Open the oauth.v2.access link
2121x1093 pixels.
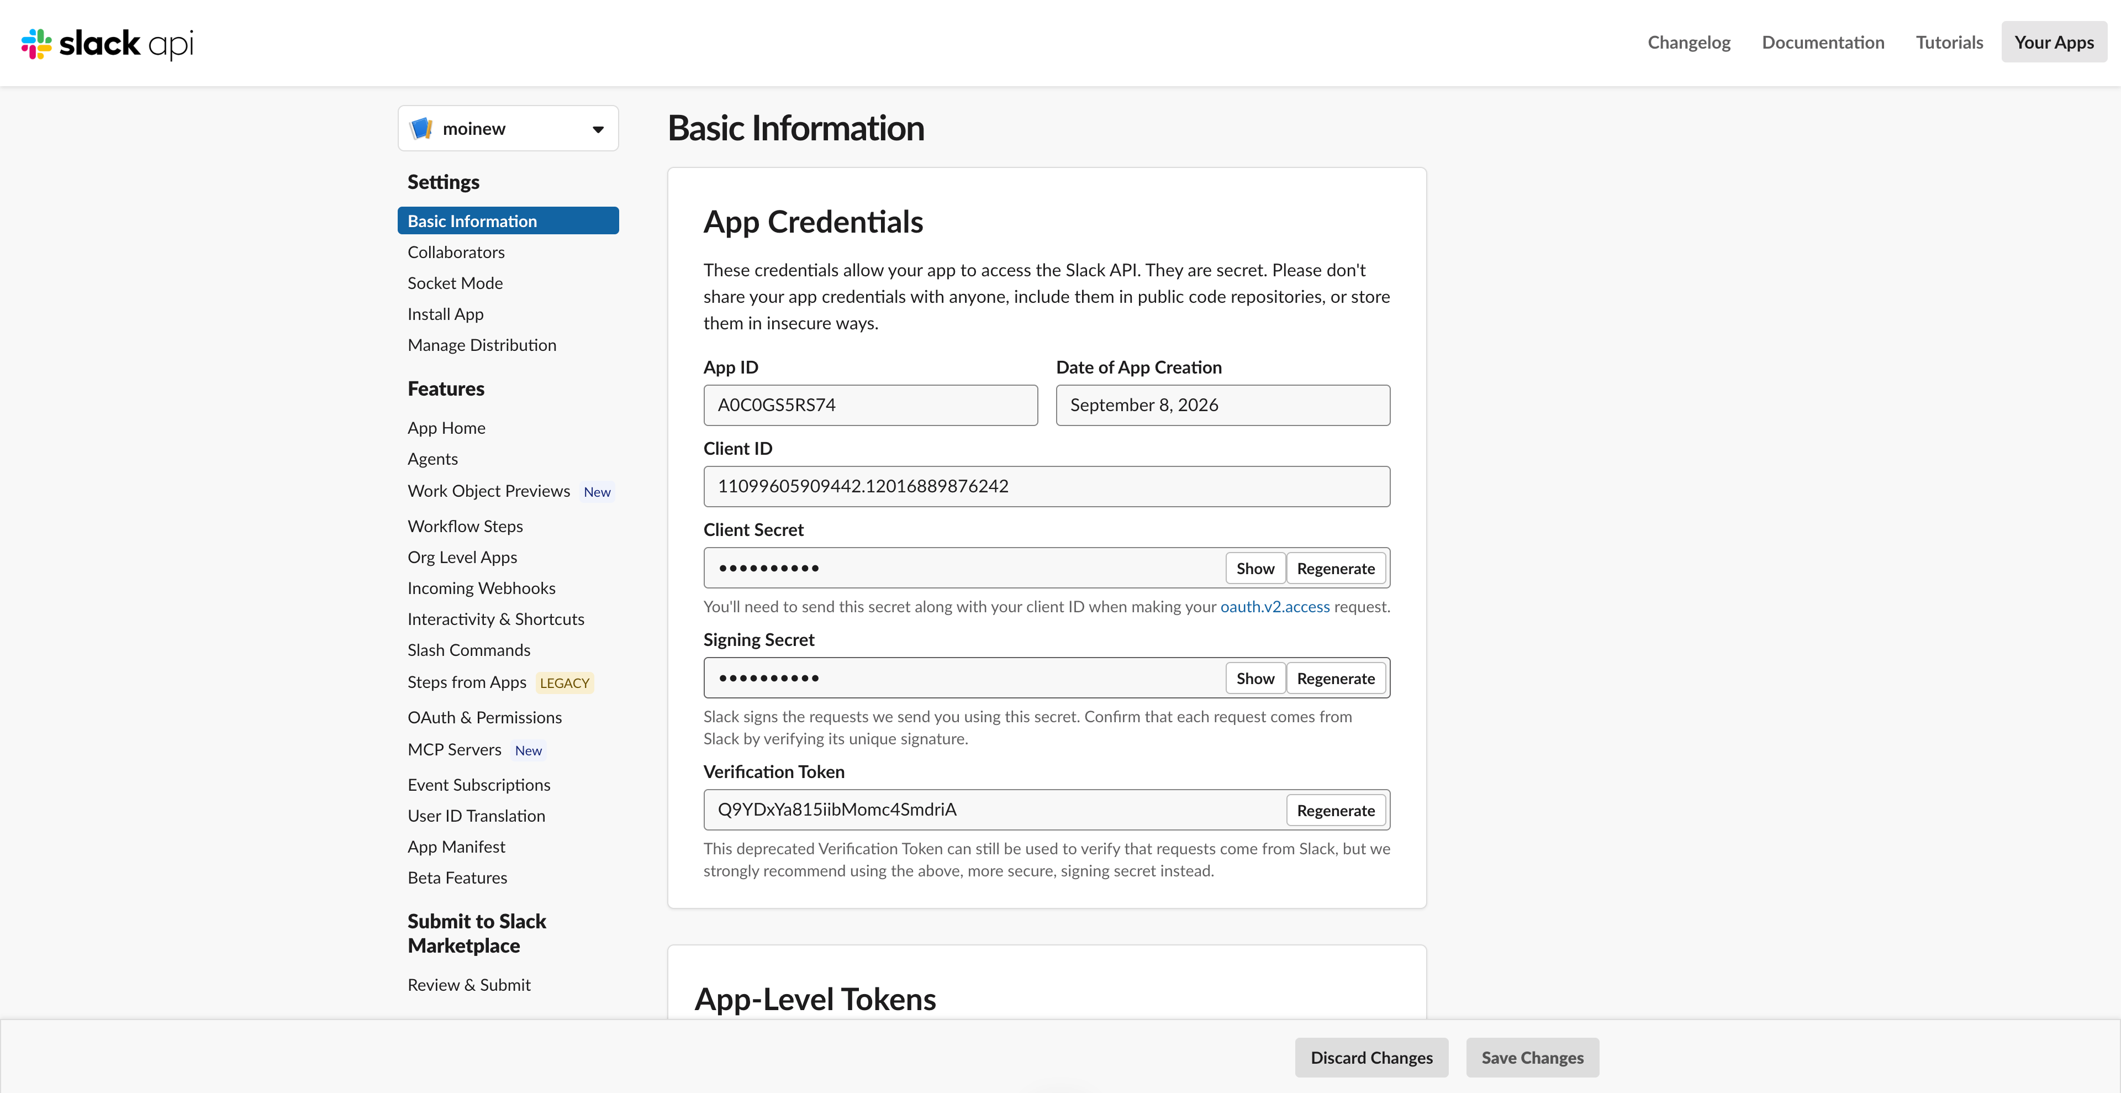click(1275, 607)
